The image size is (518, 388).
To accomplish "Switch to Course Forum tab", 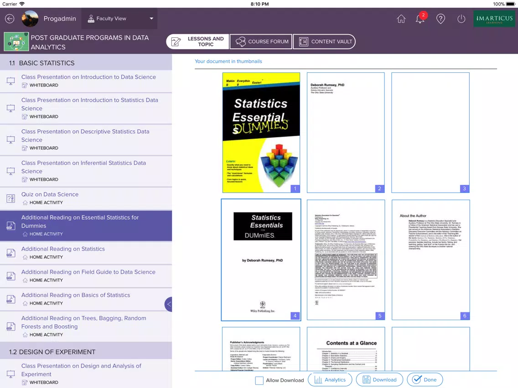I will coord(261,41).
